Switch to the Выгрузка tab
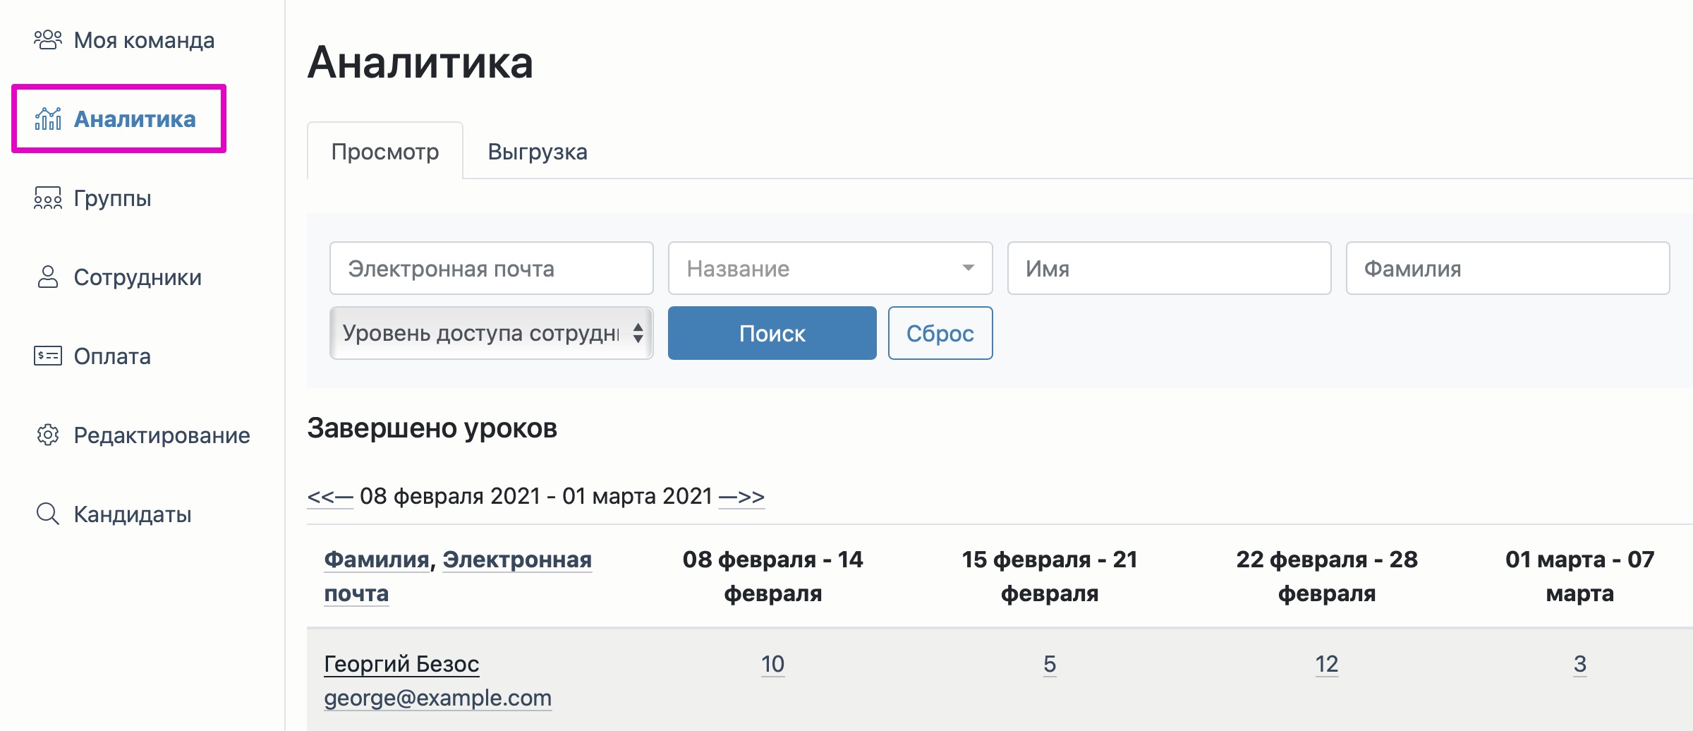Viewport: 1693px width, 731px height. pyautogui.click(x=538, y=152)
